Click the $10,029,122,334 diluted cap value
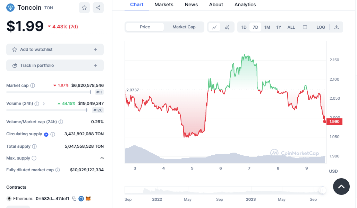The width and height of the screenshot is (357, 208). [x=87, y=170]
